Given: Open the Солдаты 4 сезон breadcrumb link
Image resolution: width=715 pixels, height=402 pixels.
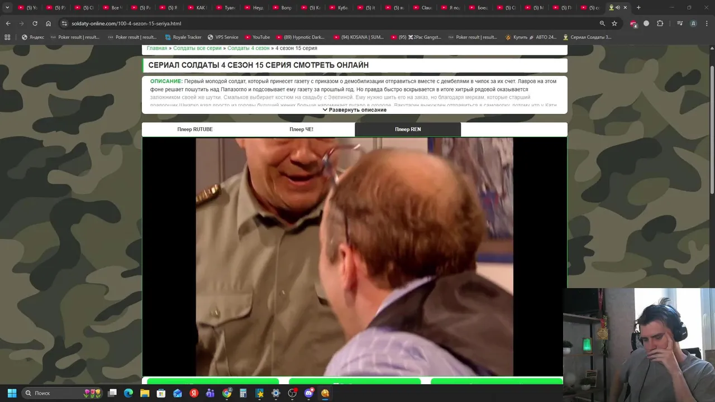Looking at the screenshot, I should pyautogui.click(x=249, y=48).
